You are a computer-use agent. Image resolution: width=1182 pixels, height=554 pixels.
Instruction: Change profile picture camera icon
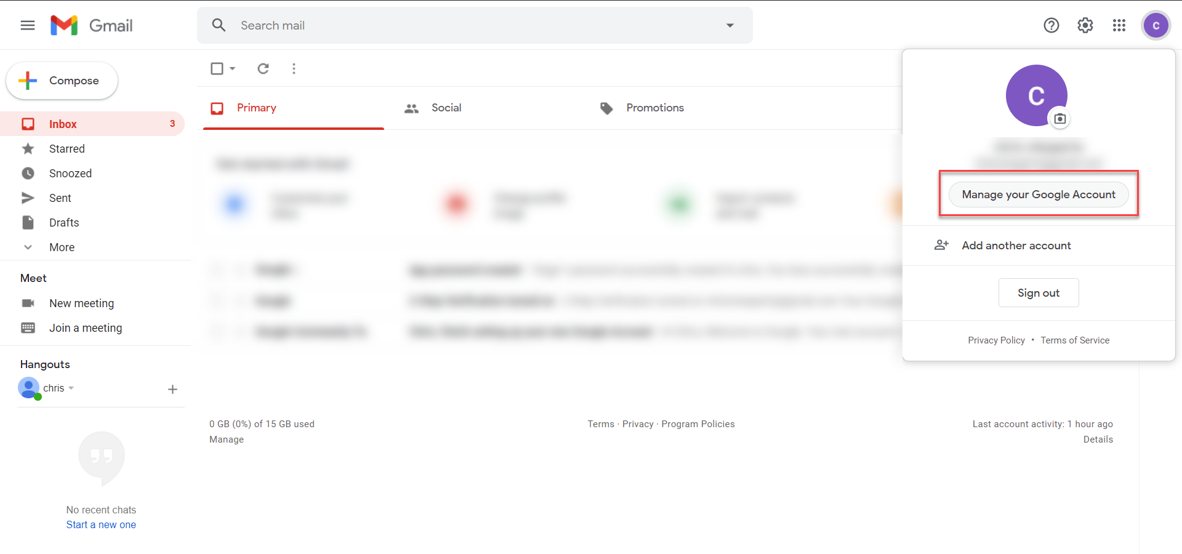coord(1059,119)
